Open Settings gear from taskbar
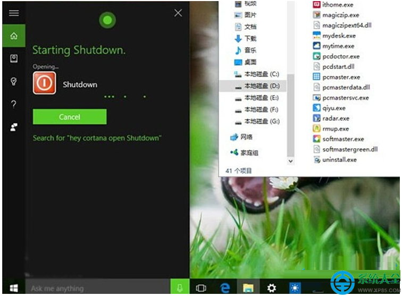402x296 pixels. [272, 288]
